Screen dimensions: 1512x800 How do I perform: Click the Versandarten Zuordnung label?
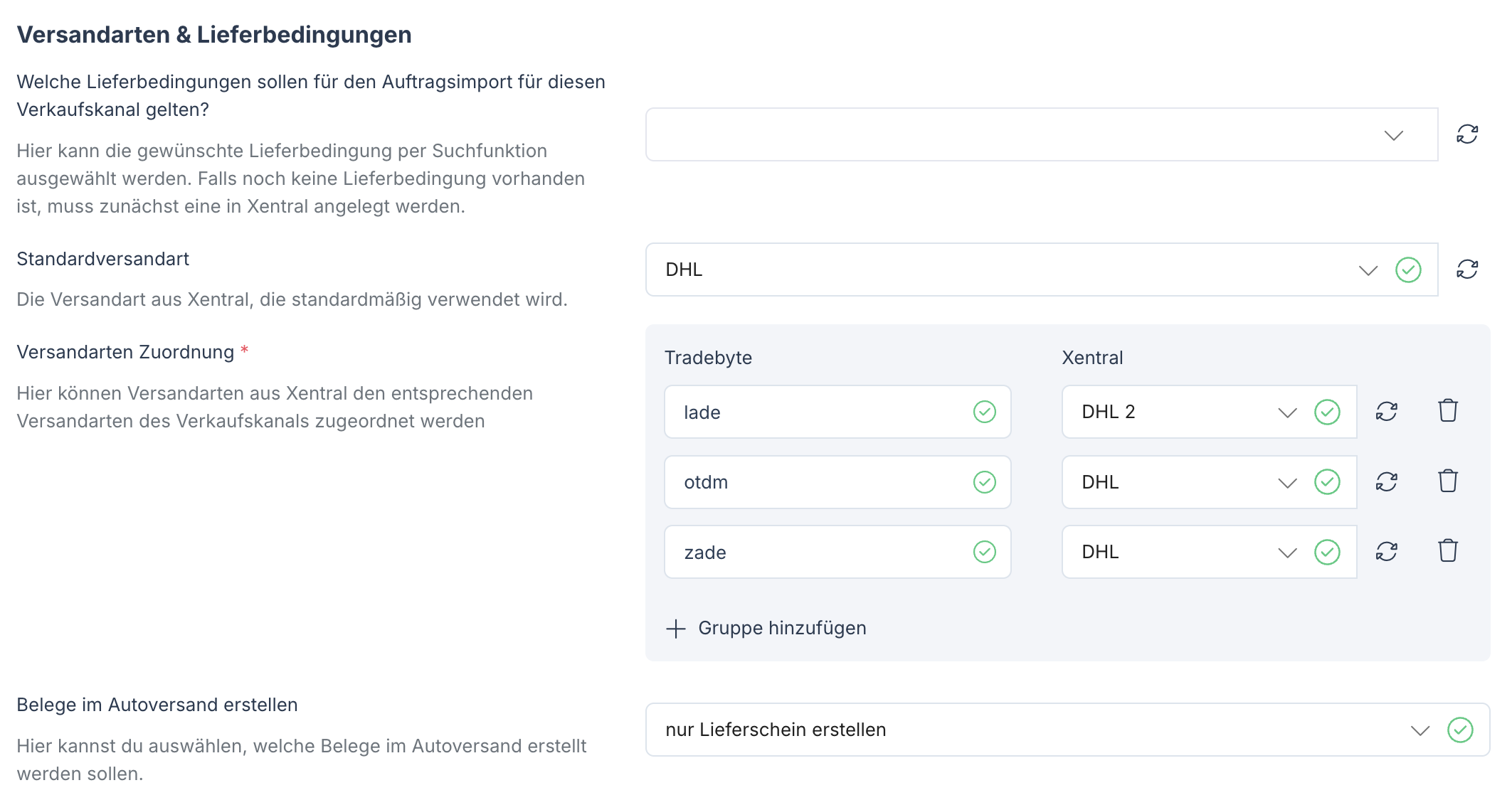pyautogui.click(x=125, y=352)
